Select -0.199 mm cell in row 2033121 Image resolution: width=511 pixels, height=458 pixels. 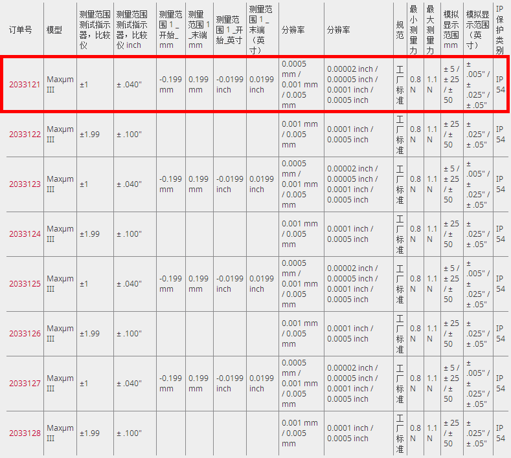pyautogui.click(x=170, y=85)
